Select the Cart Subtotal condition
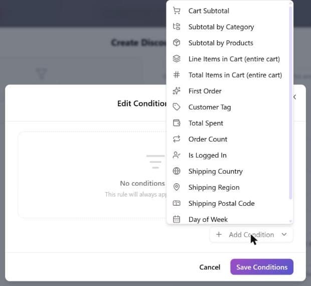The width and height of the screenshot is (311, 286). (x=228, y=11)
